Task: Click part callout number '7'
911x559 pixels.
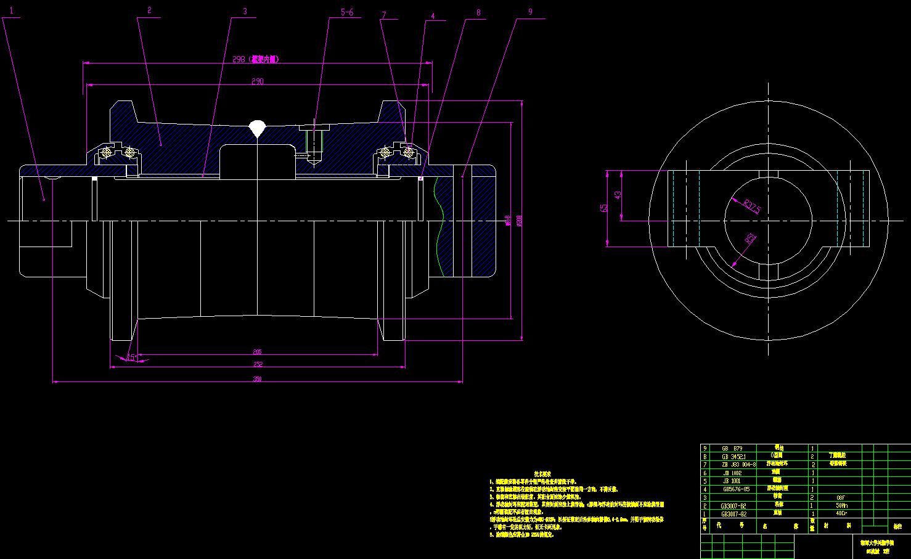Action: click(384, 14)
